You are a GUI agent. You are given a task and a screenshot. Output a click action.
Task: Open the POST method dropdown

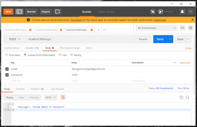point(15,39)
